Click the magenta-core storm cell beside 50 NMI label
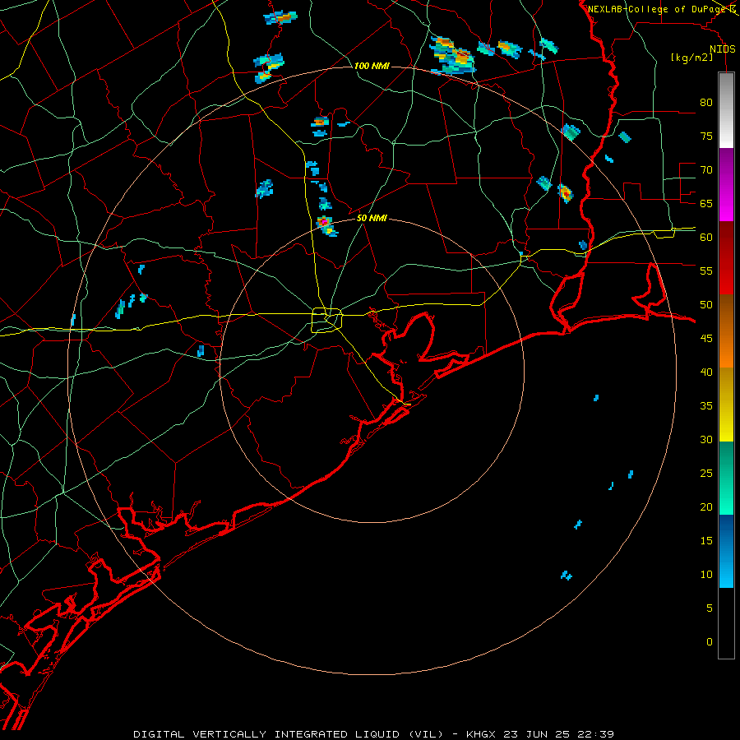Viewport: 740px width, 740px height. [326, 225]
